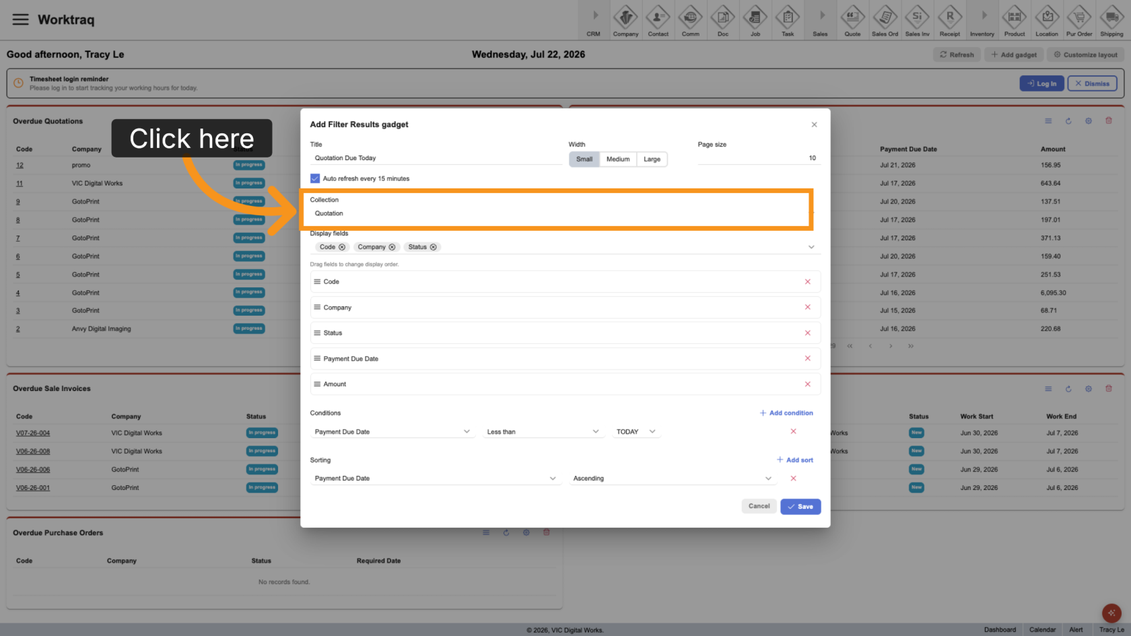Remove the Payment Due Date condition
This screenshot has height=636, width=1131.
pos(793,431)
